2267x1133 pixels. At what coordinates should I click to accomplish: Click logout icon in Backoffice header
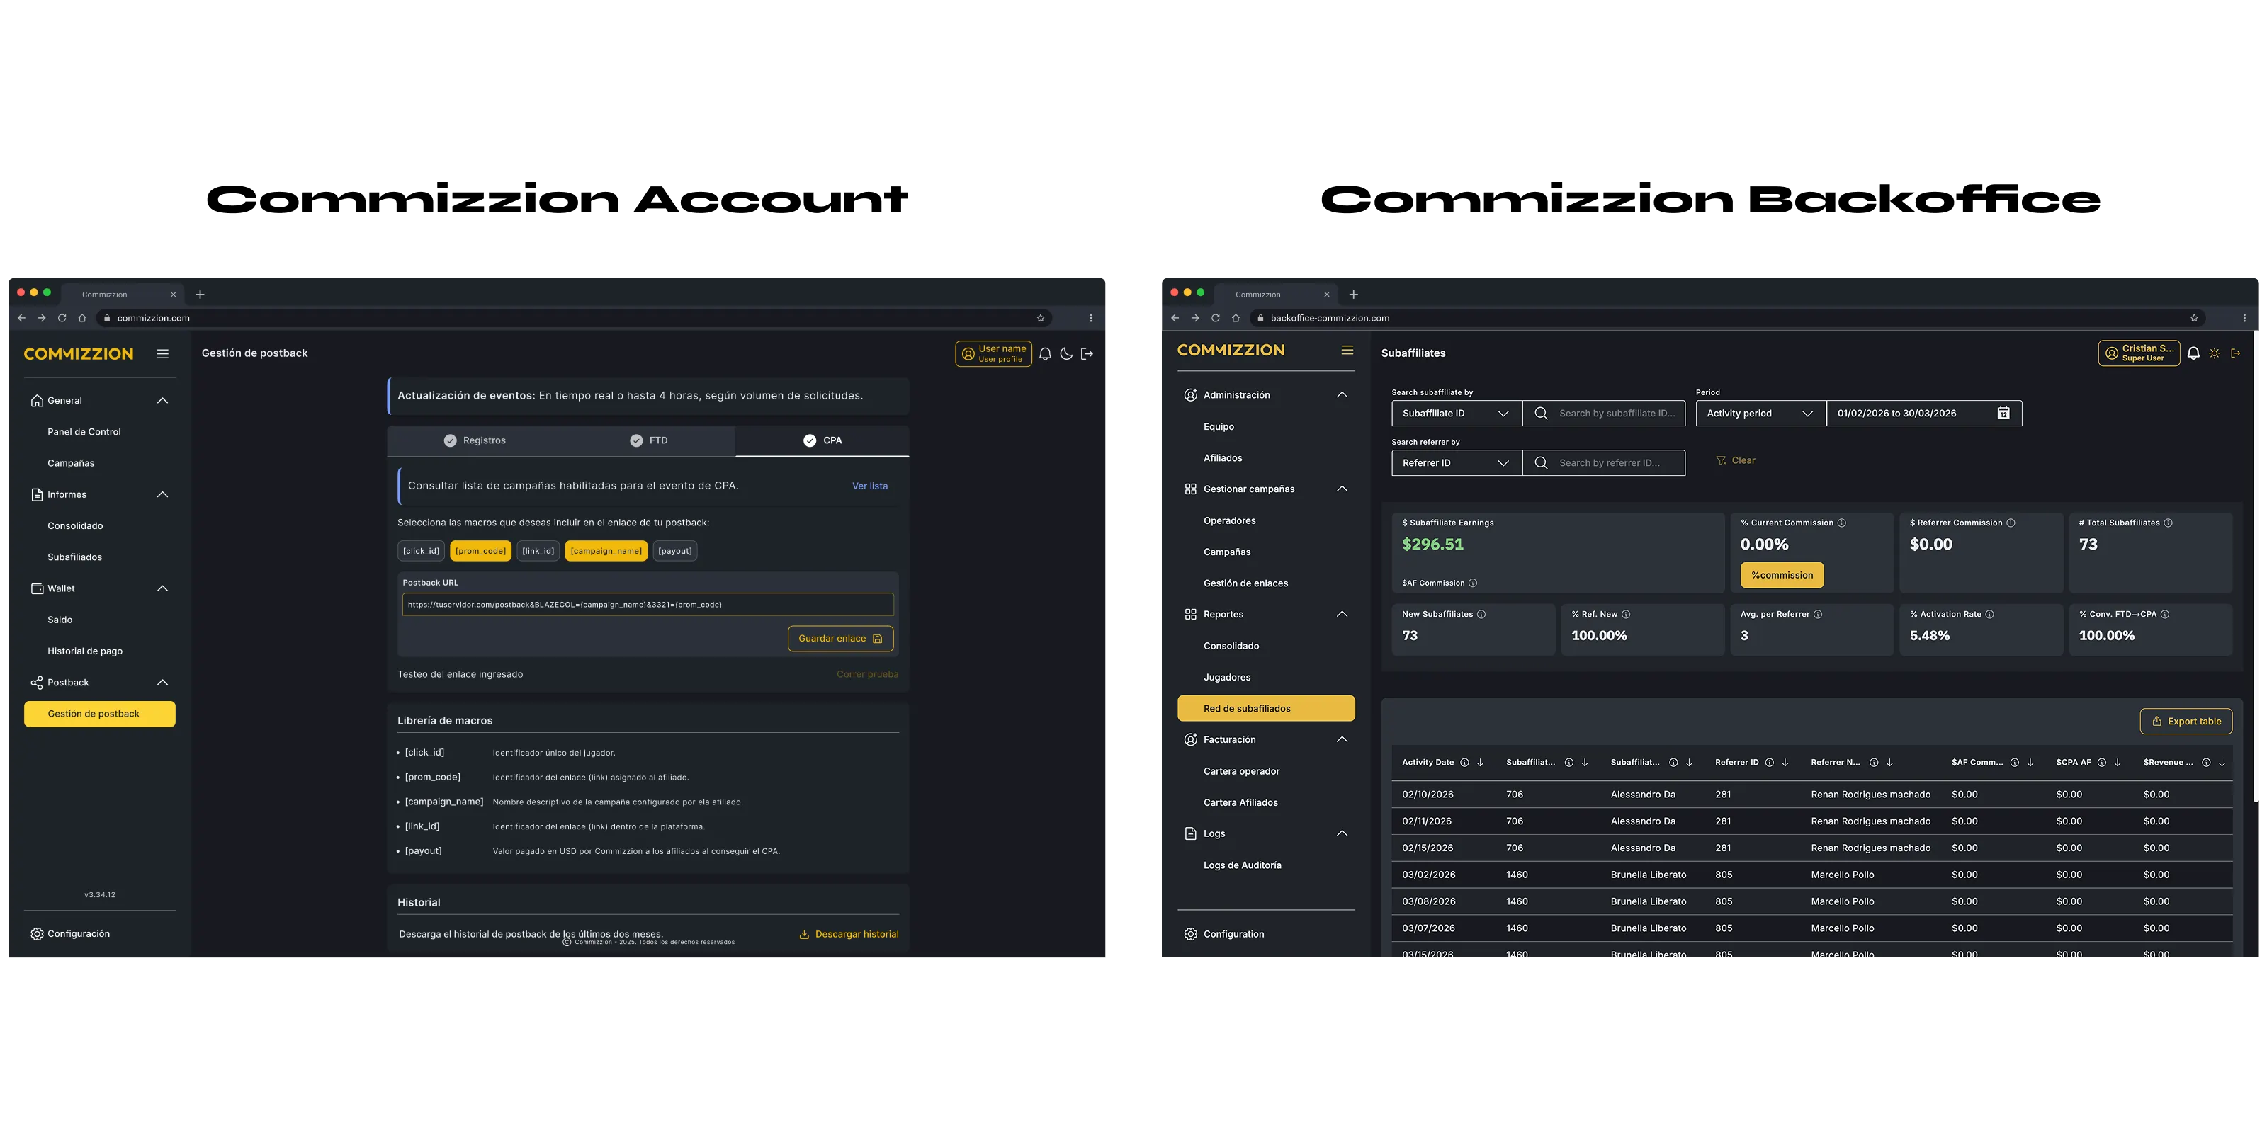point(2235,353)
